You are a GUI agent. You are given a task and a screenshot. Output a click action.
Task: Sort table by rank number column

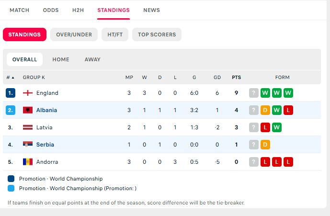coord(10,77)
